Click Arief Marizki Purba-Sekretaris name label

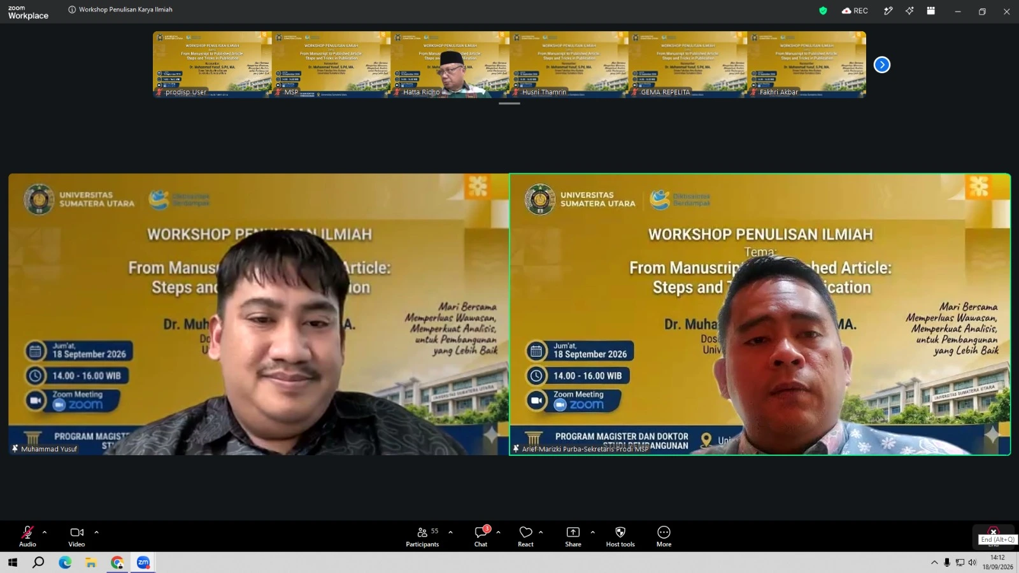[585, 449]
